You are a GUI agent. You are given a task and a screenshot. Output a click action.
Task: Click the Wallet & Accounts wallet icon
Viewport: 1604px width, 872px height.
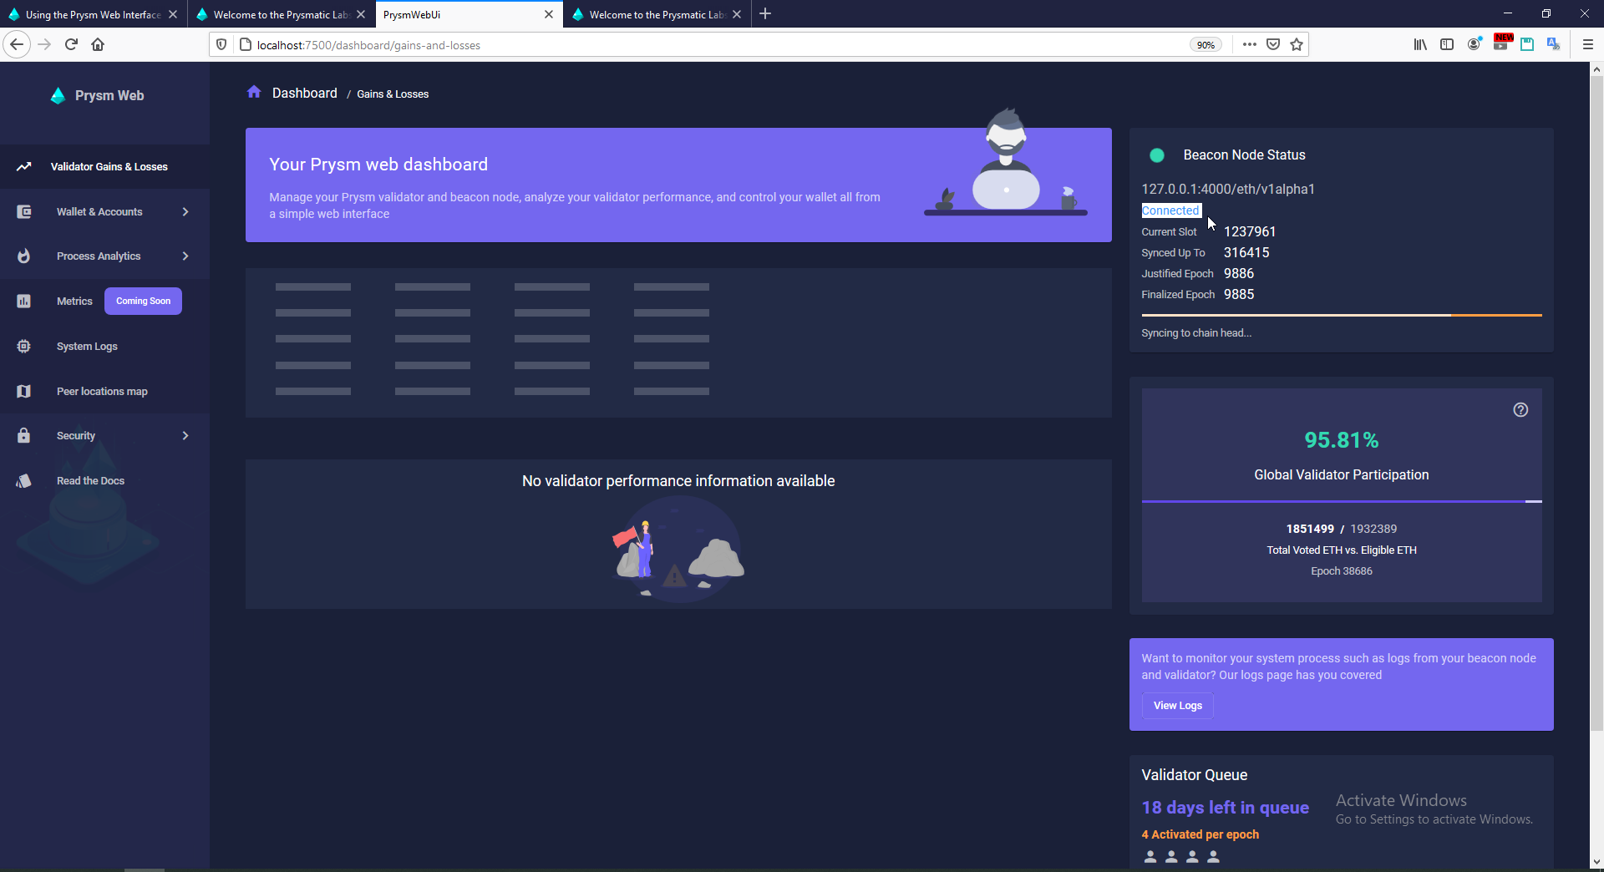point(24,212)
